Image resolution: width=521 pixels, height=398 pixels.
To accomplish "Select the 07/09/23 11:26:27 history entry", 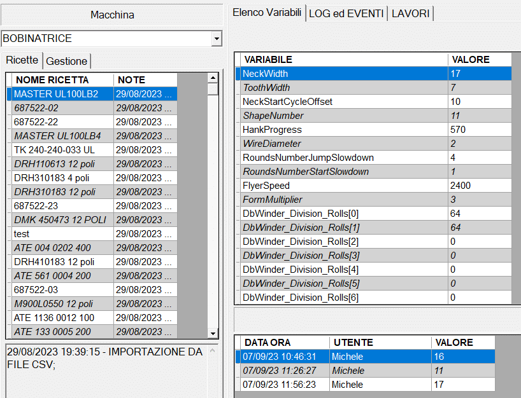I will [281, 371].
